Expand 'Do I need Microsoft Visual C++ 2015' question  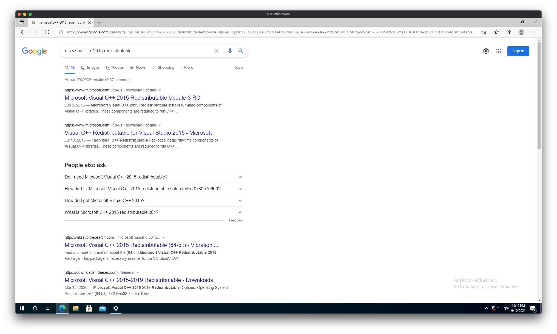pos(154,177)
